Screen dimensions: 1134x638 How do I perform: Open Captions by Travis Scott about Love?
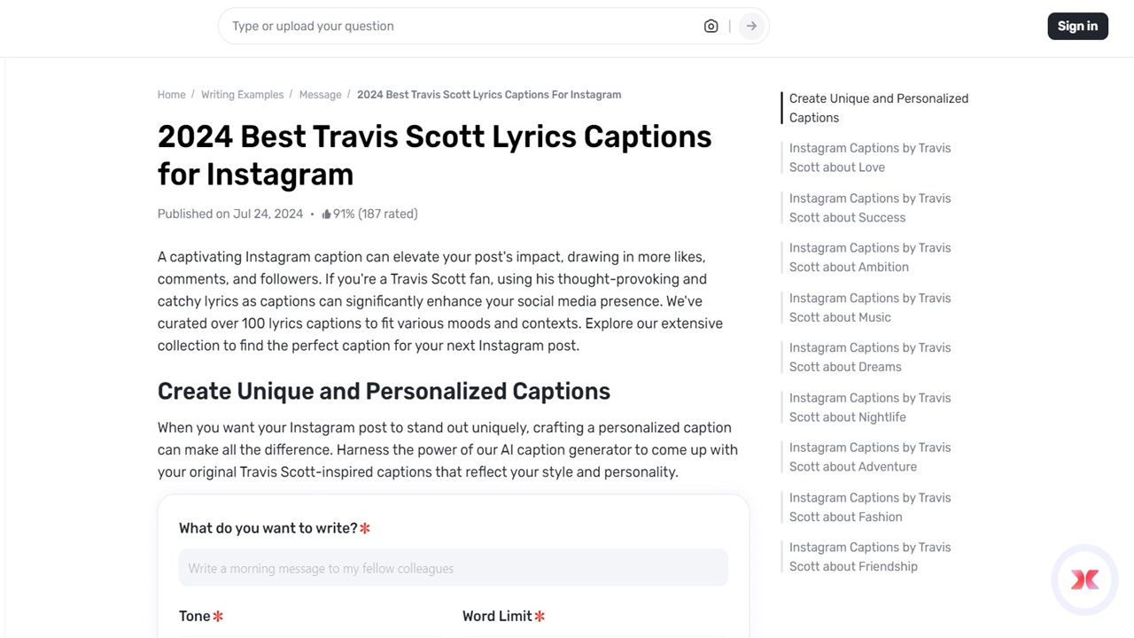[869, 157]
